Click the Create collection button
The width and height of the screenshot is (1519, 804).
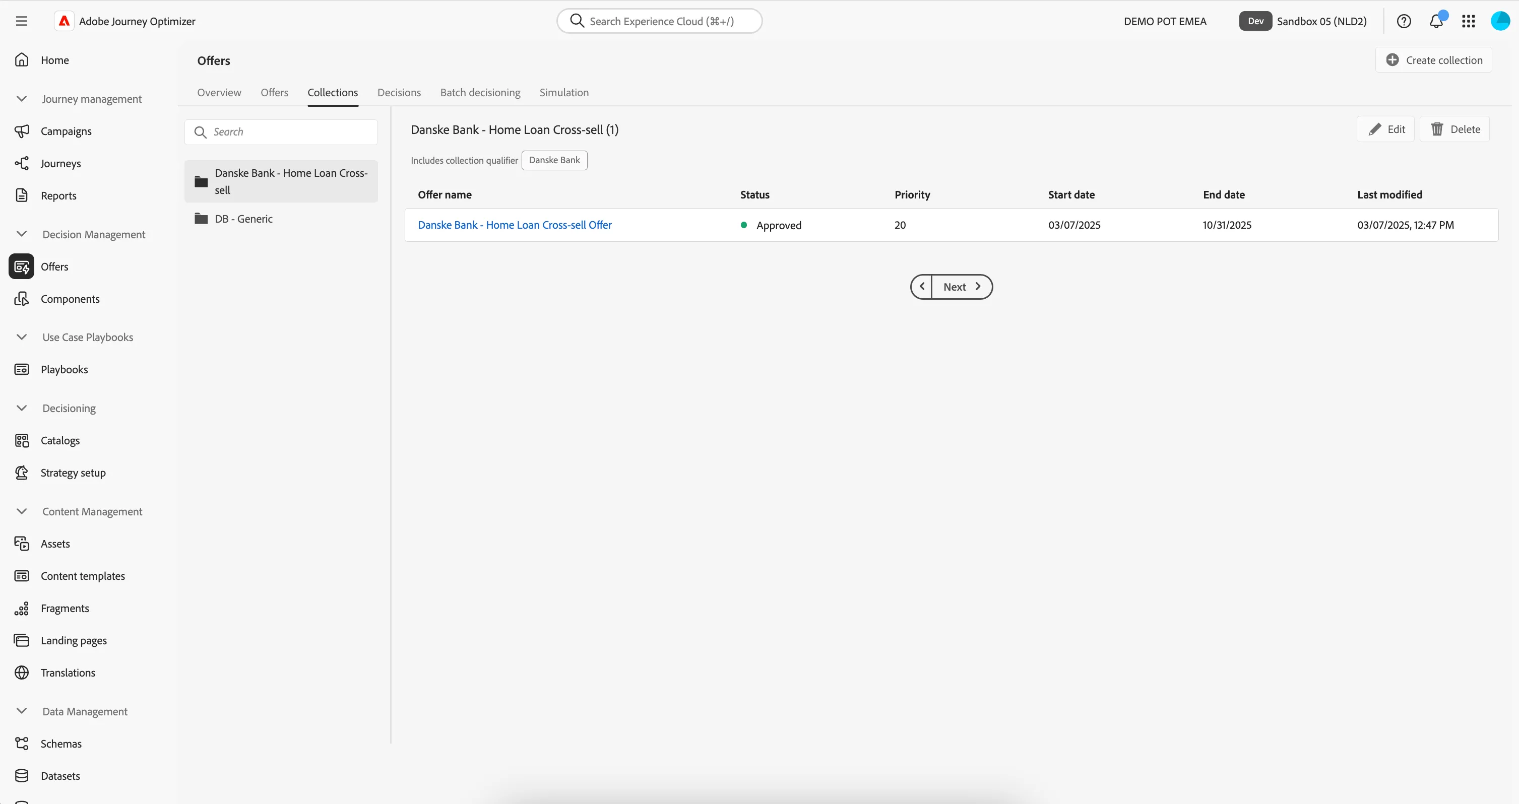[x=1433, y=60]
